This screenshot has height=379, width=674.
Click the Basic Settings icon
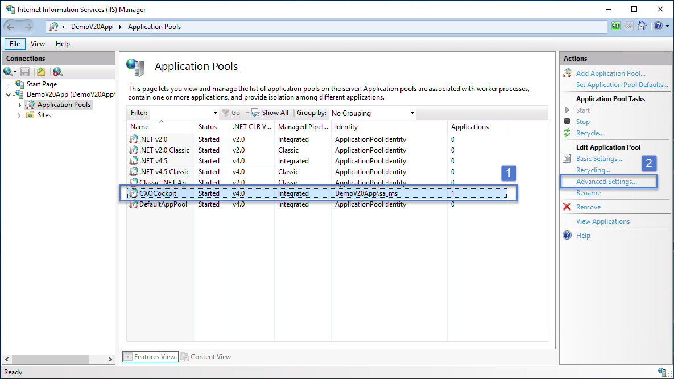tap(567, 158)
